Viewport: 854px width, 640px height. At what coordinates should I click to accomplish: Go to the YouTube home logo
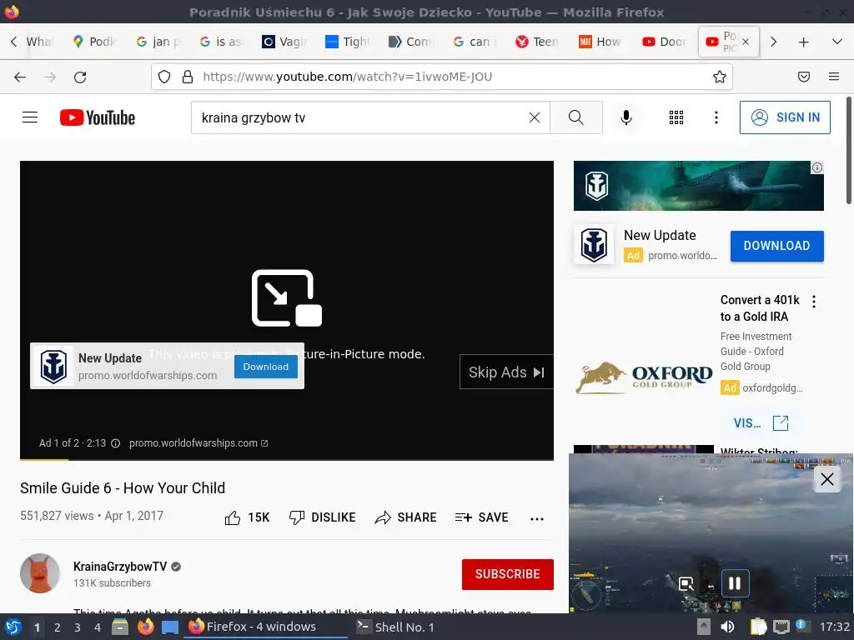(x=98, y=117)
